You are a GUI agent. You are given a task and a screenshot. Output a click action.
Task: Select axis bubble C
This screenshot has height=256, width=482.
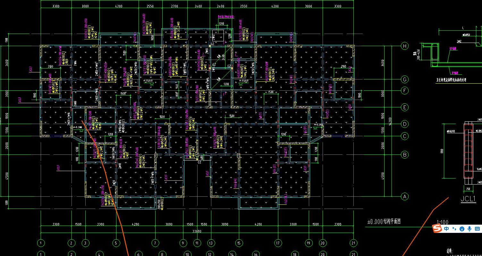405,136
